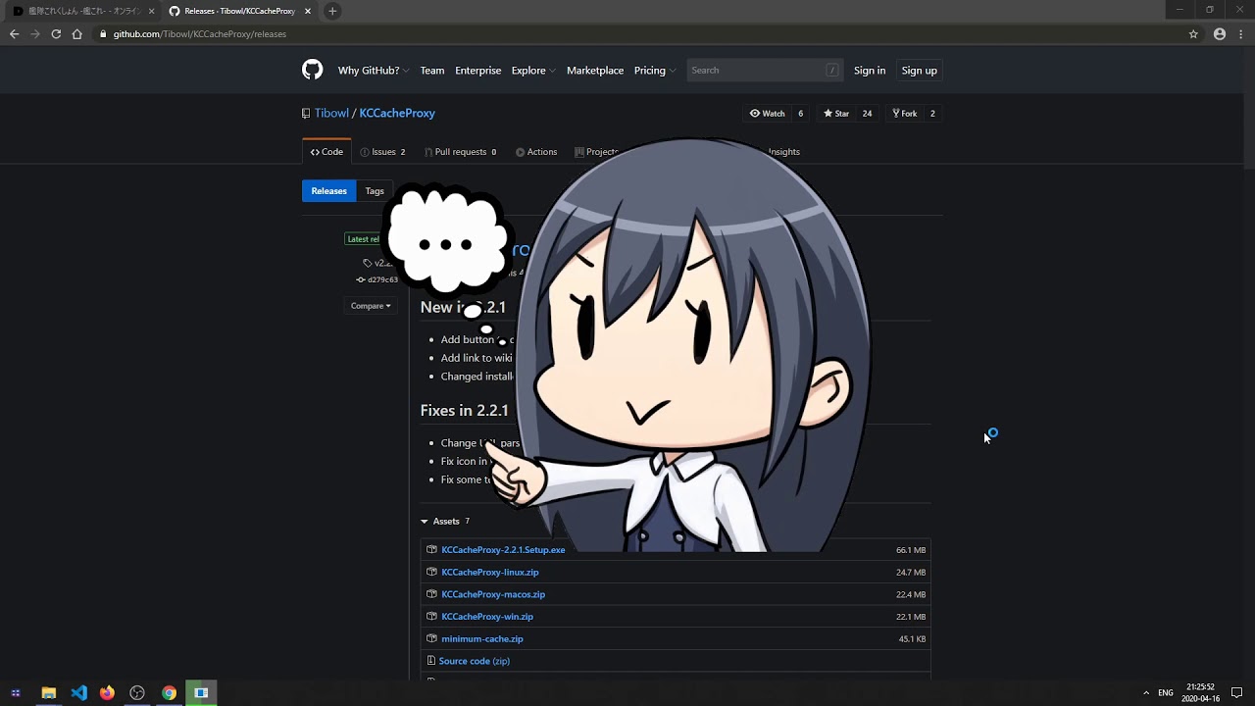This screenshot has width=1255, height=706.
Task: Open Visual Studio Code from the taskbar
Action: coord(78,693)
